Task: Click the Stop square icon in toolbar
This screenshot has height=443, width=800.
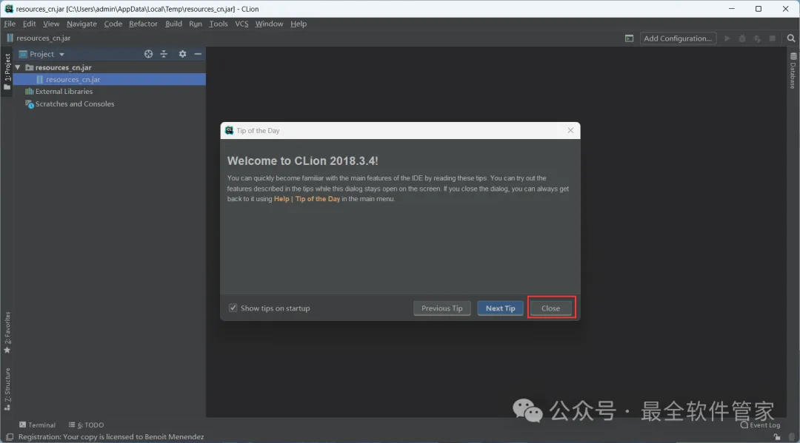Action: point(773,38)
